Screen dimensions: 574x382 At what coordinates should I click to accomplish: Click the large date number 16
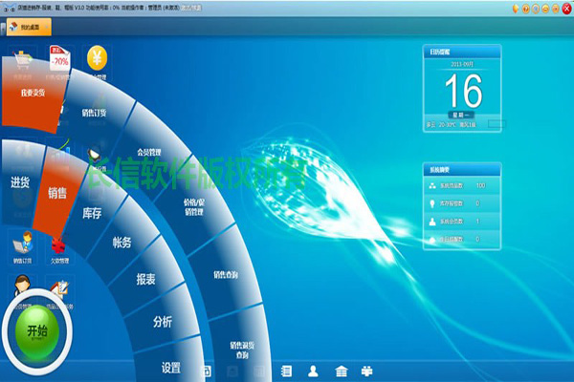coord(463,91)
